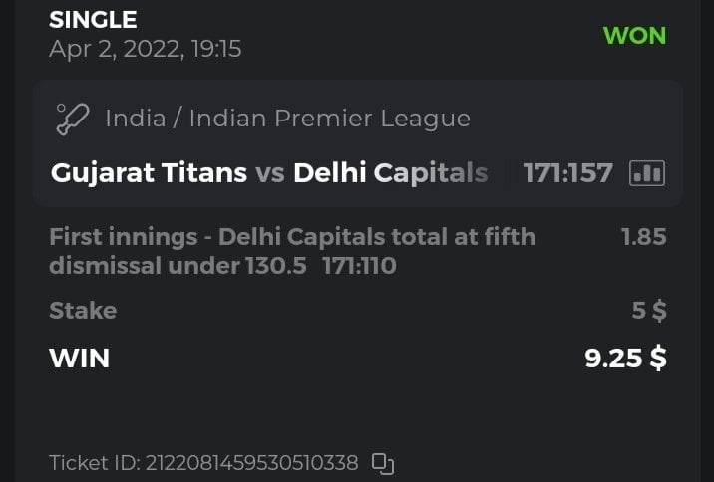Image resolution: width=714 pixels, height=482 pixels.
Task: Click the 9.25 $ winnings amount
Action: click(625, 358)
